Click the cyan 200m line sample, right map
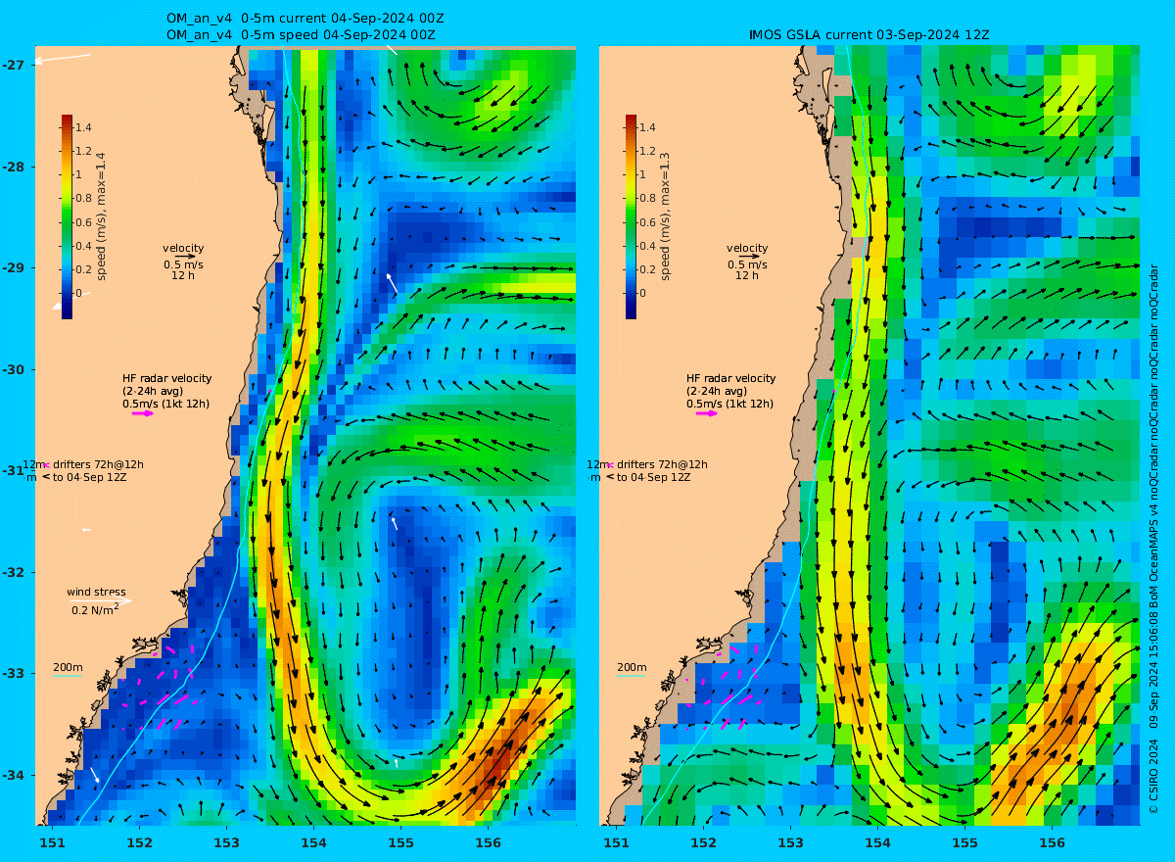 click(631, 677)
